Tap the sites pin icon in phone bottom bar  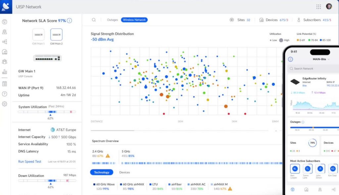320,190
